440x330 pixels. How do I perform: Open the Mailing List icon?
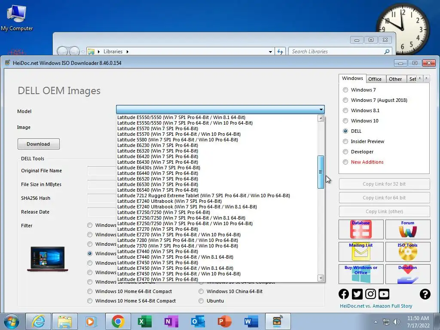361,252
